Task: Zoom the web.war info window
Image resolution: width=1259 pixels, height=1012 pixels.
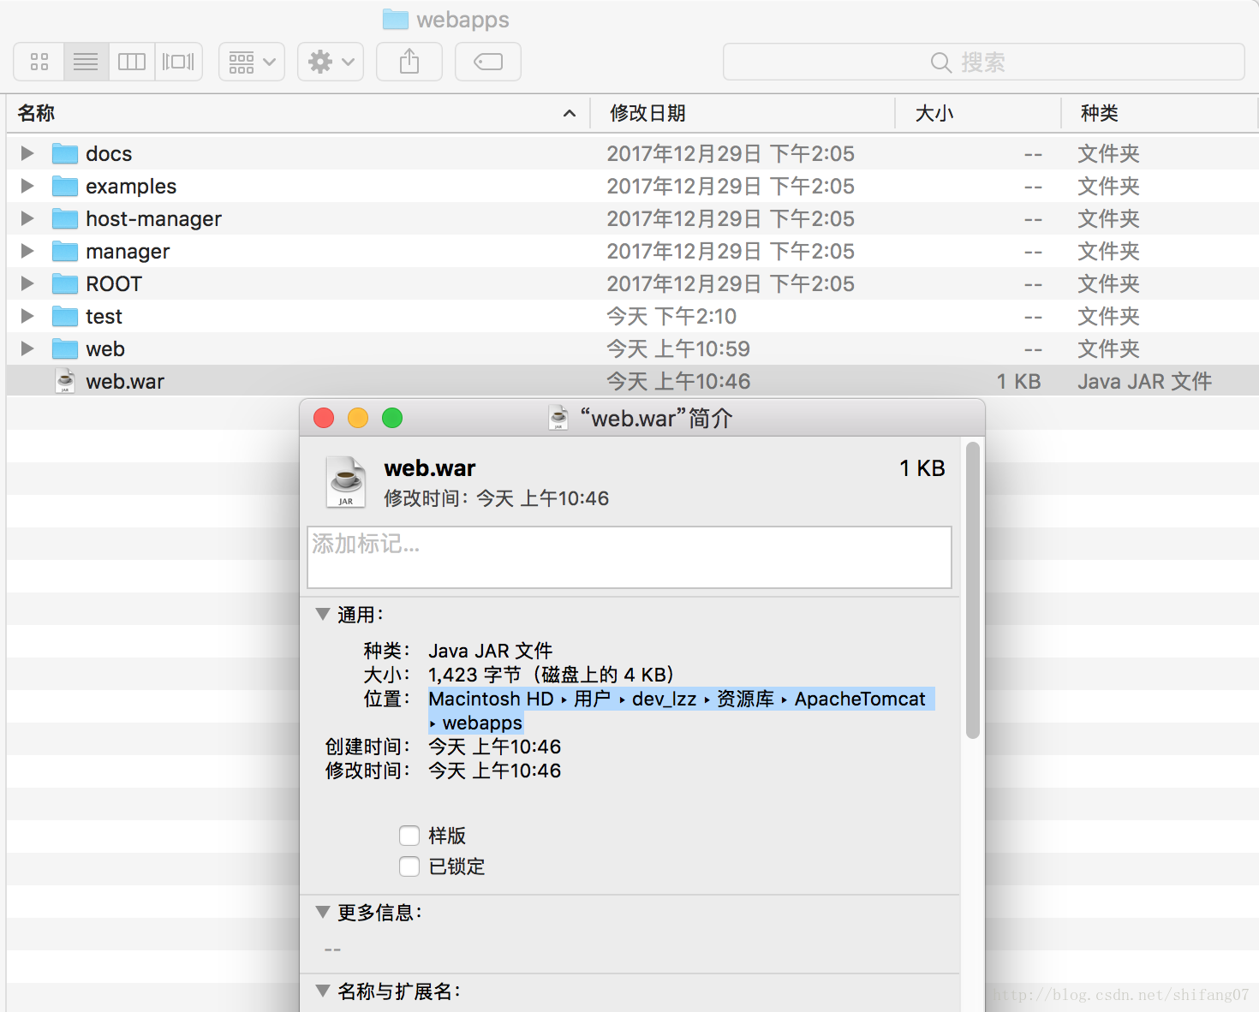Action: click(x=392, y=418)
